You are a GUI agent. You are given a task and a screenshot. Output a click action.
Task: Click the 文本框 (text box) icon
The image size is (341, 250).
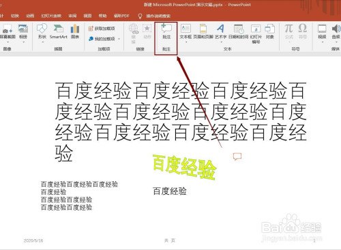tap(186, 29)
